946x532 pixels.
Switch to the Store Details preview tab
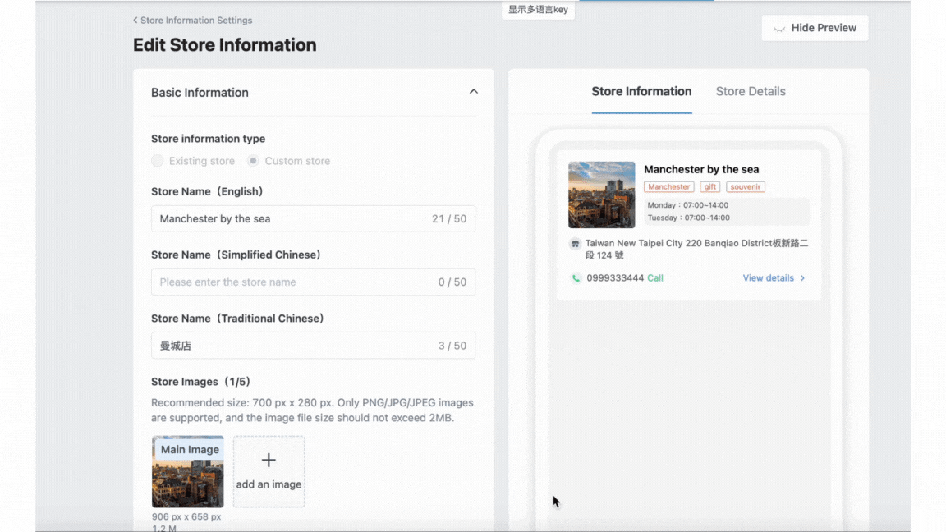[751, 92]
